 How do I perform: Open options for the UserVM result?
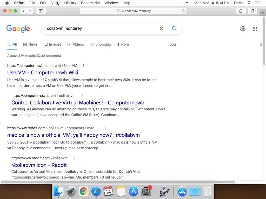point(83,66)
